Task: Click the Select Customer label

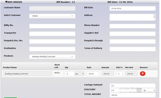Action: tap(12, 15)
